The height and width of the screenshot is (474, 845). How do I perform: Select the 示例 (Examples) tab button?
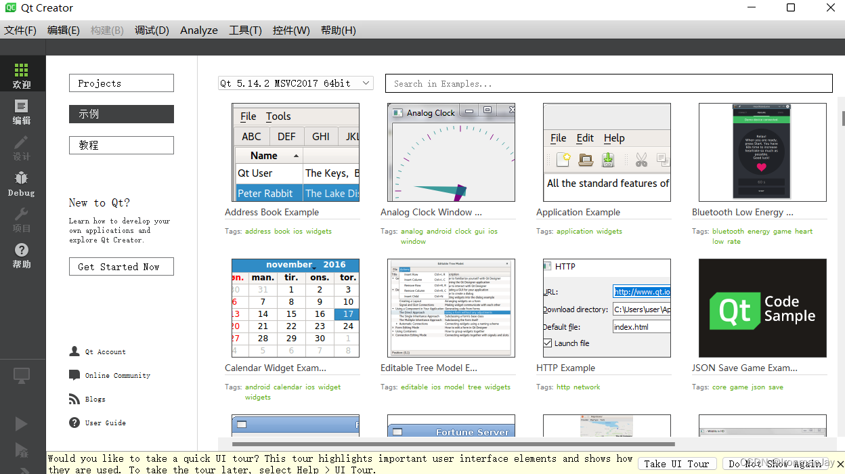tap(121, 114)
